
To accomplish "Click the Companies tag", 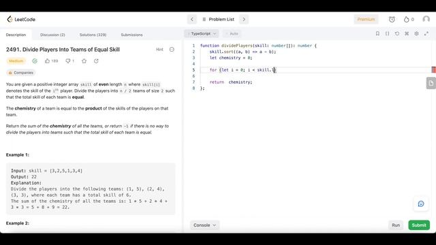I will [21, 73].
